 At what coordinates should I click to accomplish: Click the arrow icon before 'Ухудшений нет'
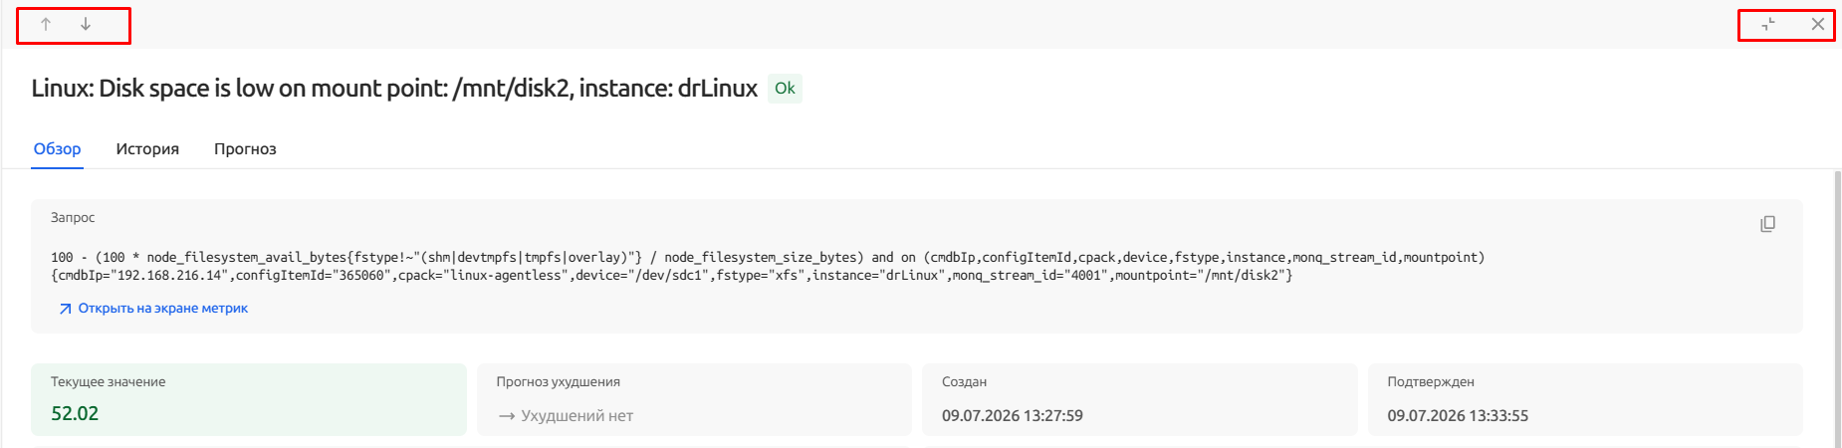pyautogui.click(x=506, y=416)
